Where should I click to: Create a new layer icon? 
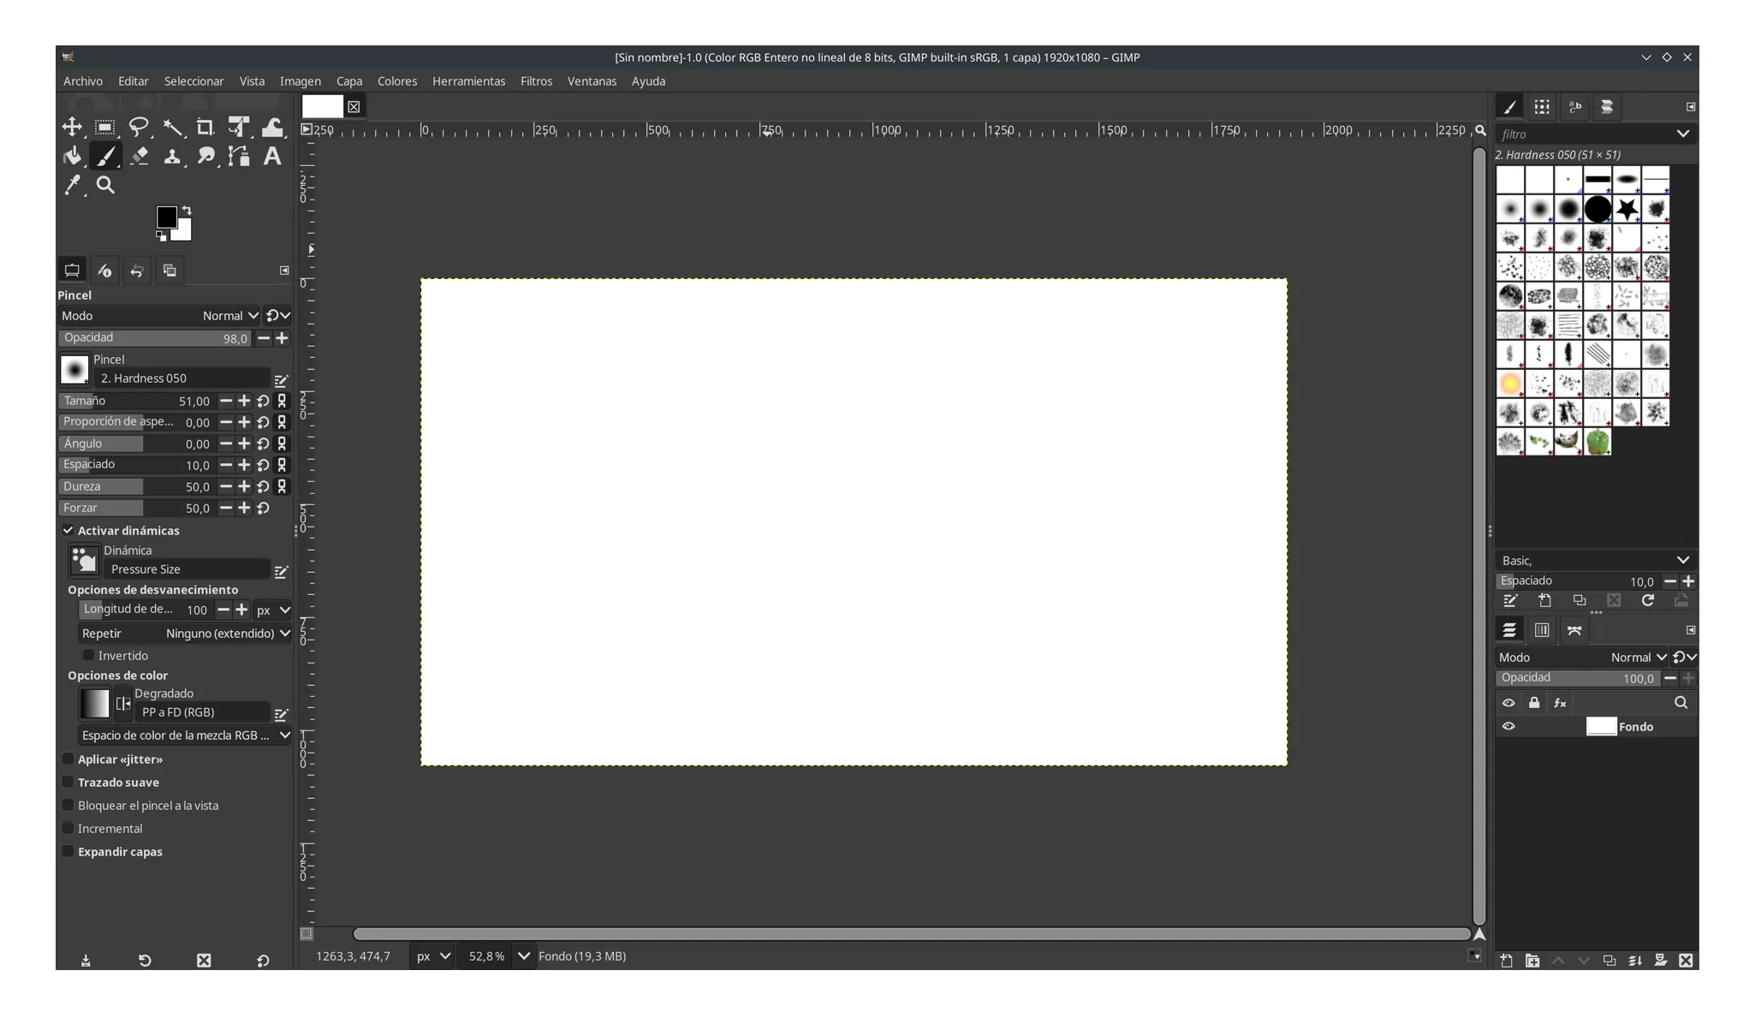(x=1506, y=961)
